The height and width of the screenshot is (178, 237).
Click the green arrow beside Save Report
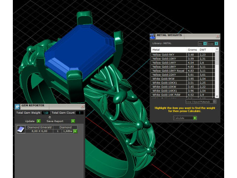pos(73,121)
